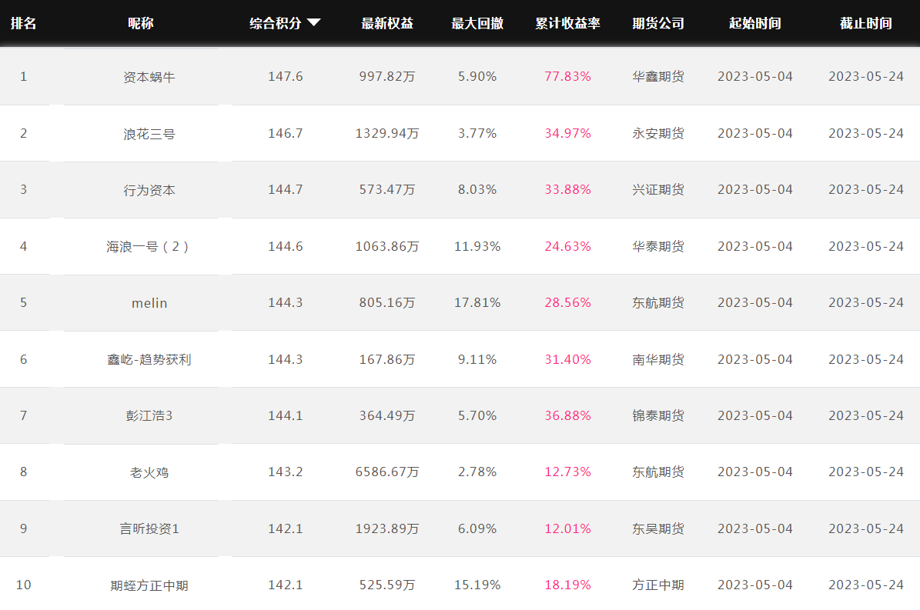Click the 最新权益 column header
920x610 pixels.
pos(387,23)
